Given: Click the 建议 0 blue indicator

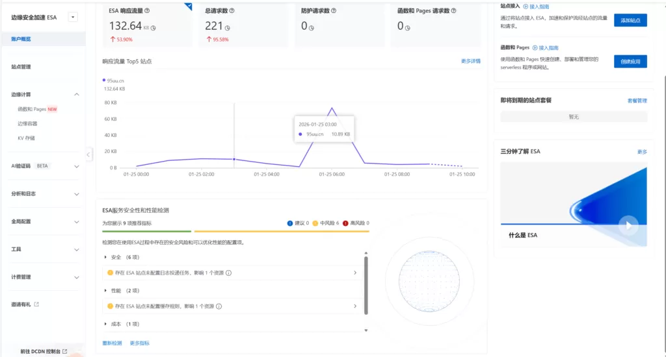Looking at the screenshot, I should click(298, 223).
